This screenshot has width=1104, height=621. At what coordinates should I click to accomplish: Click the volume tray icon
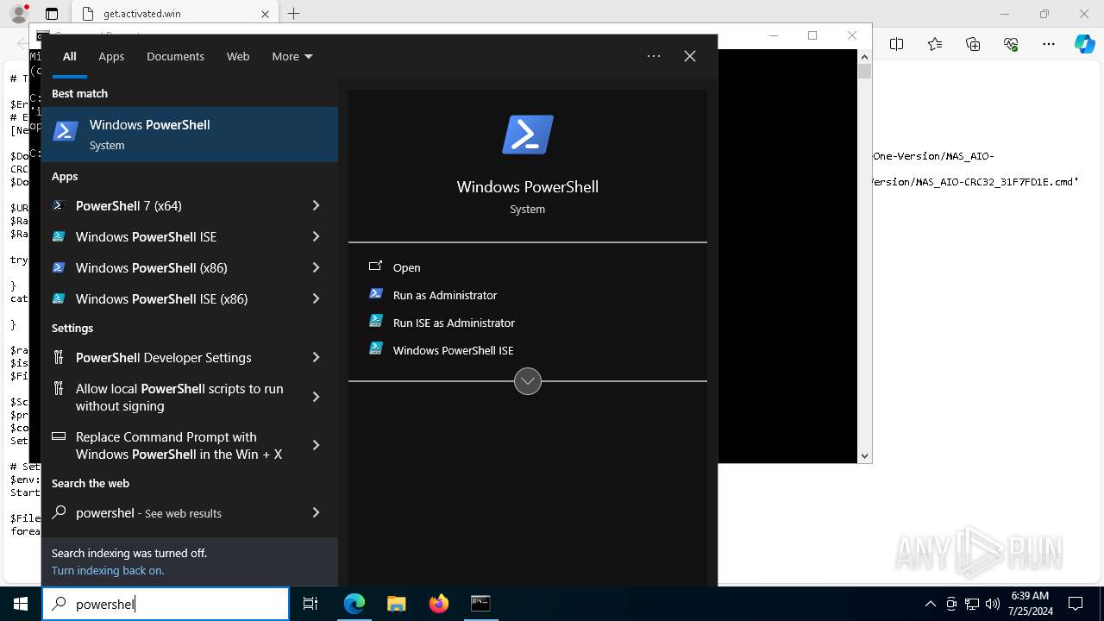click(993, 604)
